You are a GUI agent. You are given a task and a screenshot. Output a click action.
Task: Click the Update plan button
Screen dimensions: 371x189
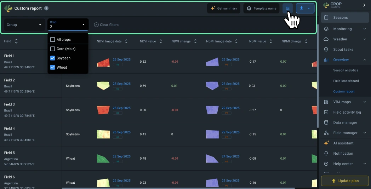point(345,181)
